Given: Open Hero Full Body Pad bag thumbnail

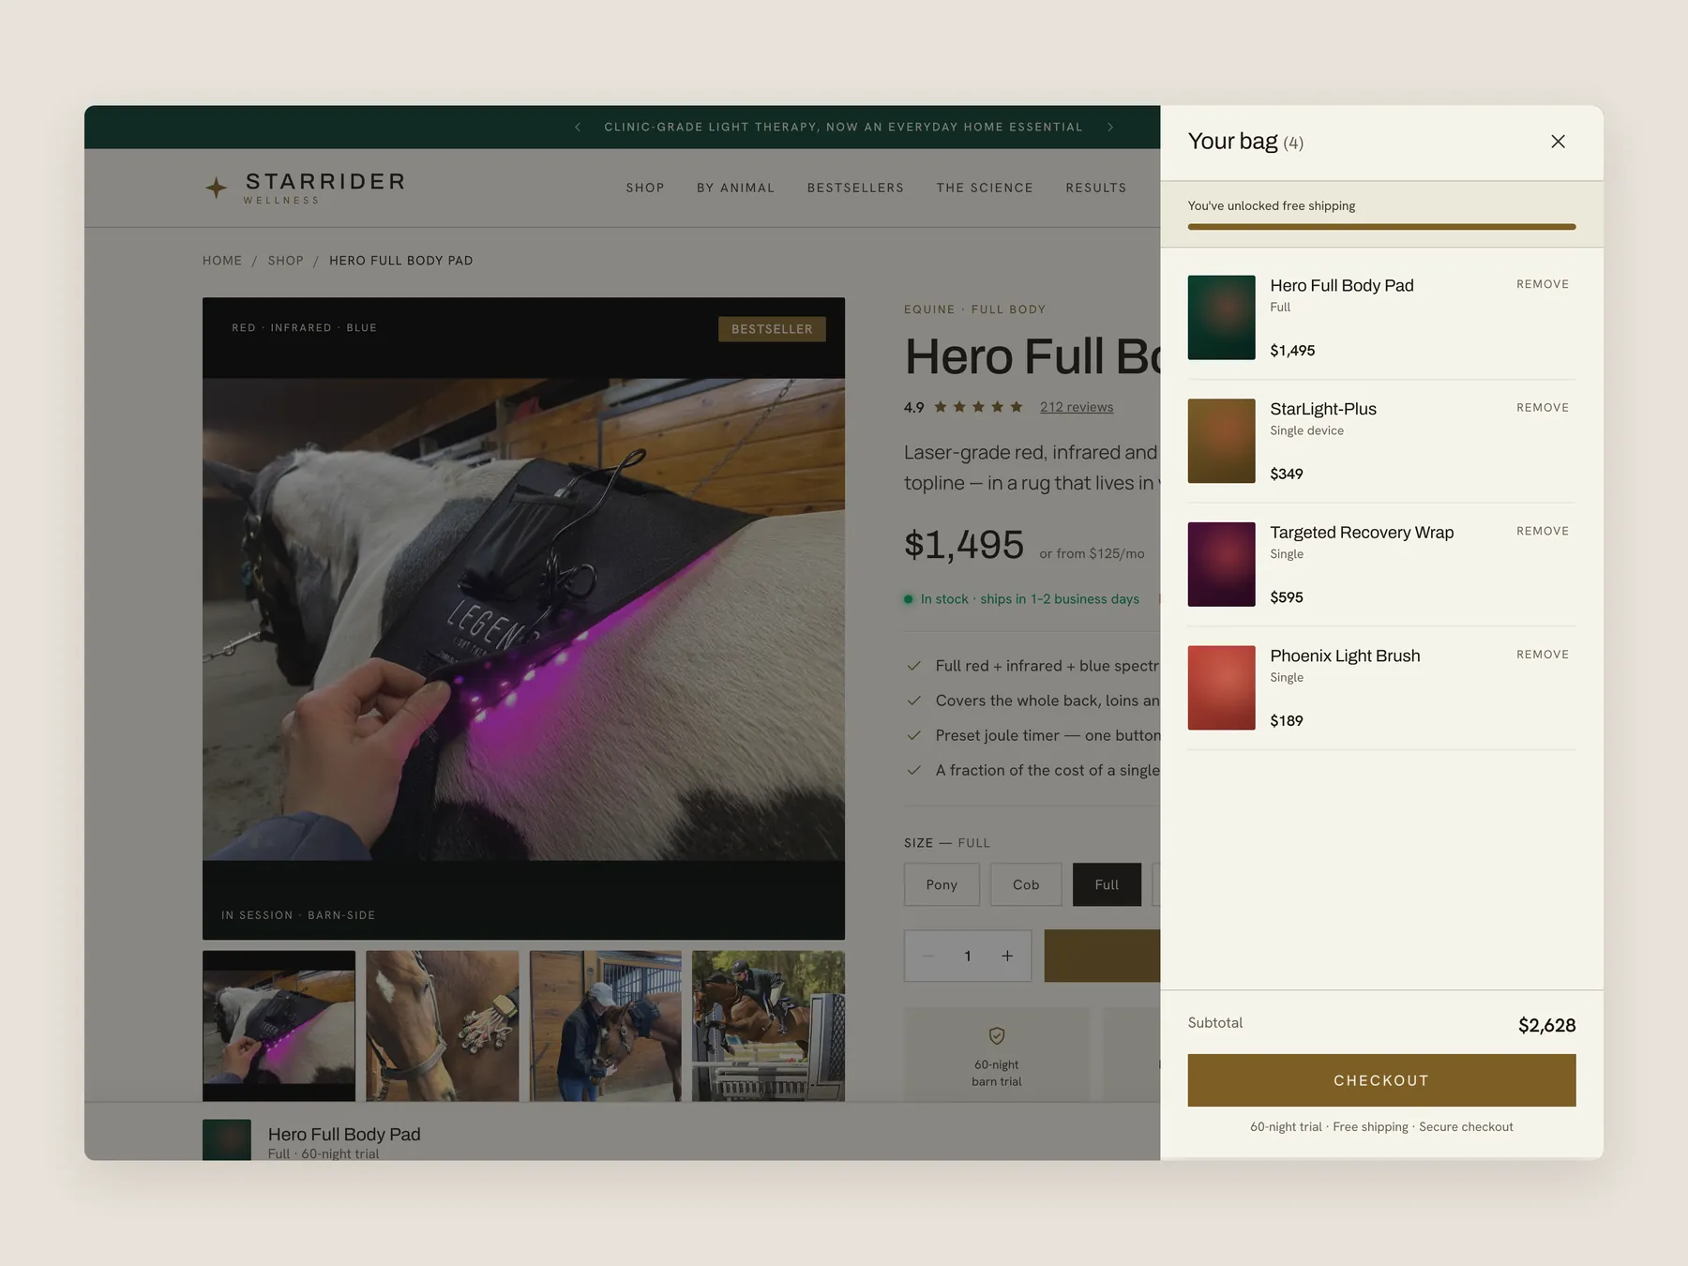Looking at the screenshot, I should [x=1221, y=317].
